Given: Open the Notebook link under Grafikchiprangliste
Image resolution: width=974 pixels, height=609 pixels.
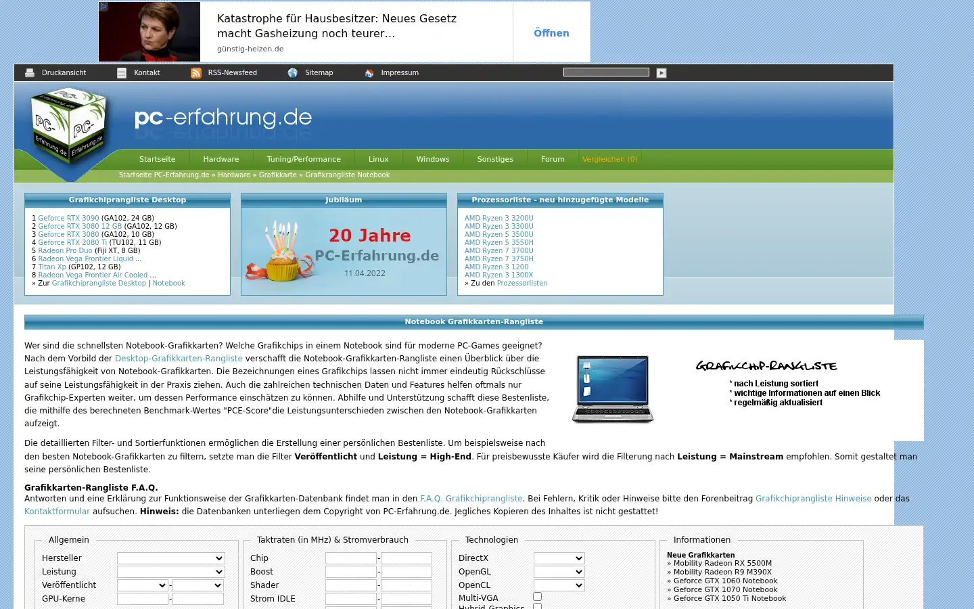Looking at the screenshot, I should tap(169, 284).
